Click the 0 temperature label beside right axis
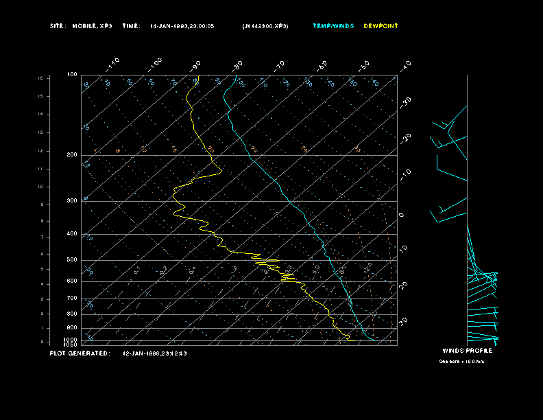 (402, 215)
